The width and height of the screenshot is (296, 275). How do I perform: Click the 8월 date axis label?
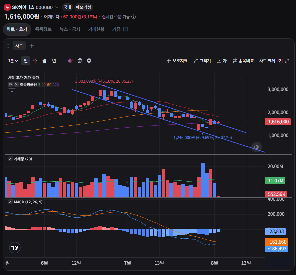click(x=214, y=263)
